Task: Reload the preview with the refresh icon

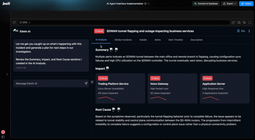Action: point(14,22)
